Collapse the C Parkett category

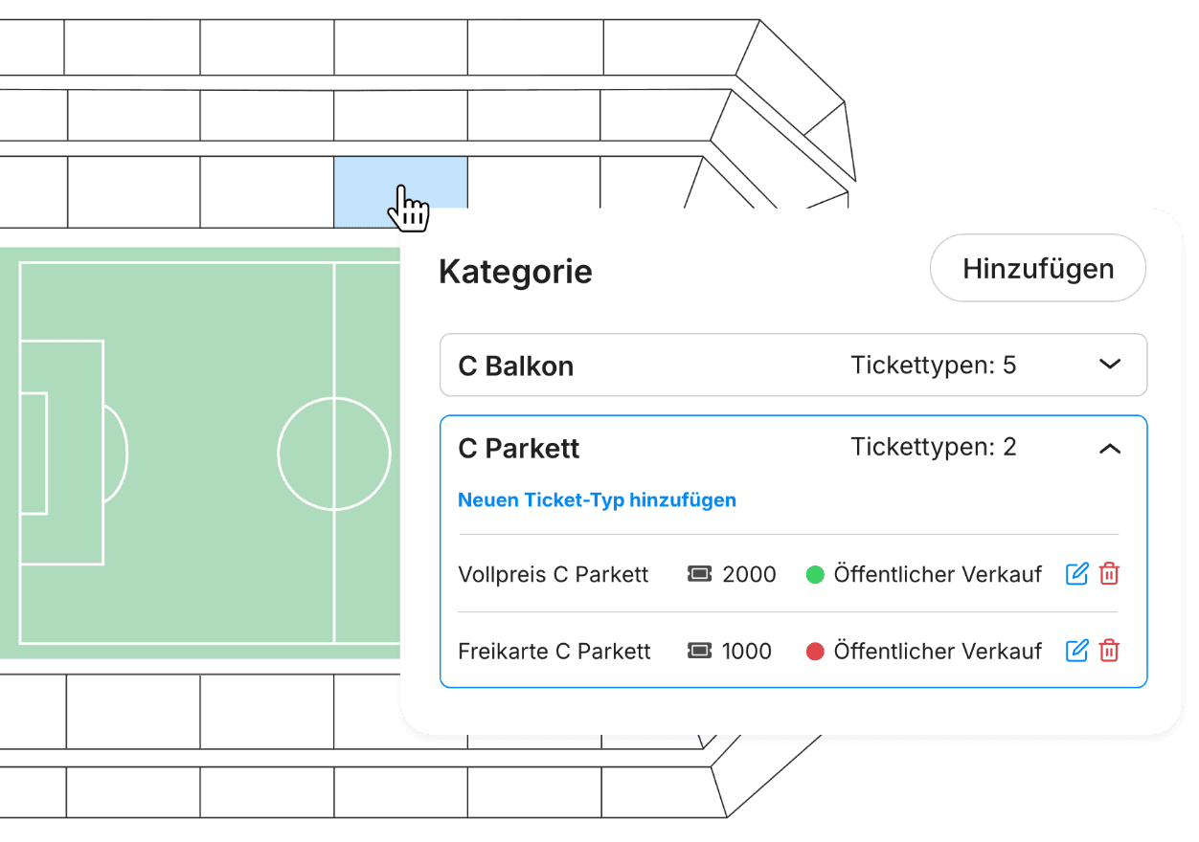point(1109,448)
